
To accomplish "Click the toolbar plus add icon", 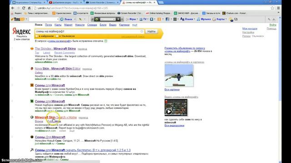I will tap(274, 19).
